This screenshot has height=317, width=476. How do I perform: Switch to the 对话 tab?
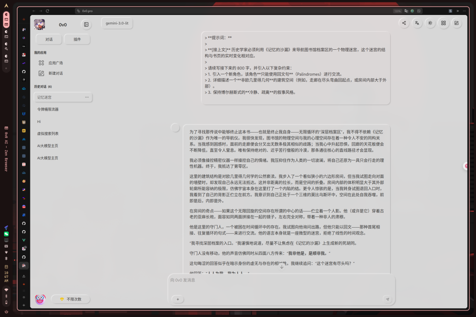[49, 40]
